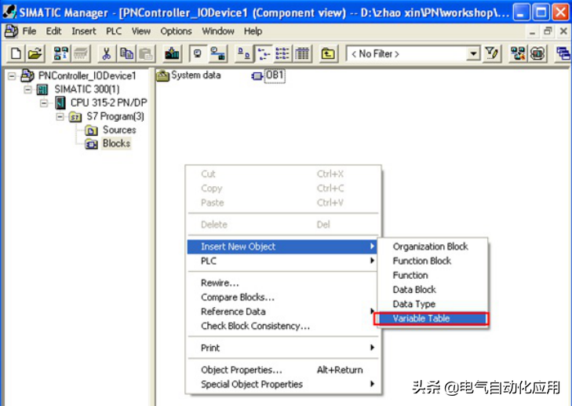
Task: Choose Reference Data in context menu
Action: (282, 312)
